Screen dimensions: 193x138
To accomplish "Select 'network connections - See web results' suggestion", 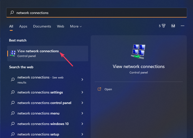I will (x=48, y=80).
